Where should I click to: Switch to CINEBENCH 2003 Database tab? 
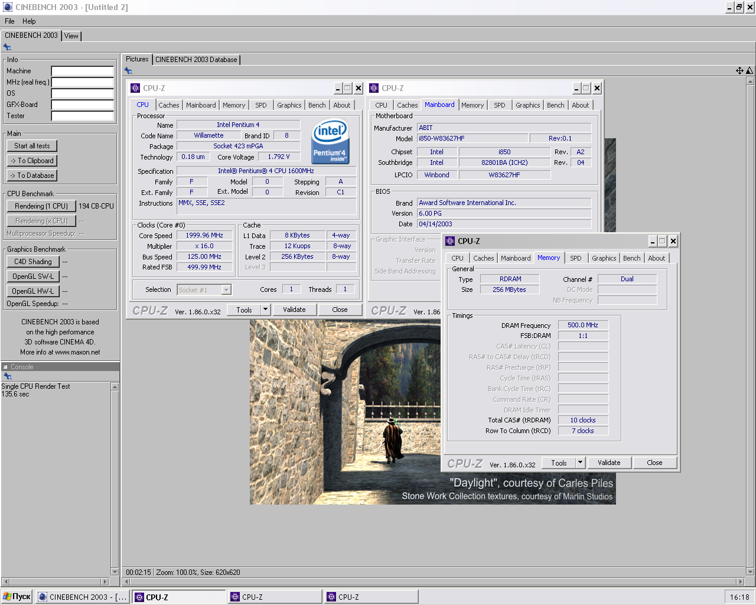196,60
